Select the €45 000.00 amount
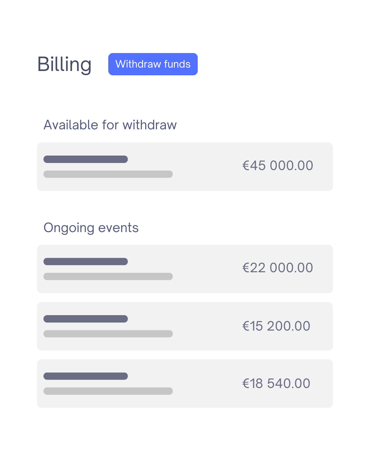Viewport: 370px width, 463px height. coord(278,166)
